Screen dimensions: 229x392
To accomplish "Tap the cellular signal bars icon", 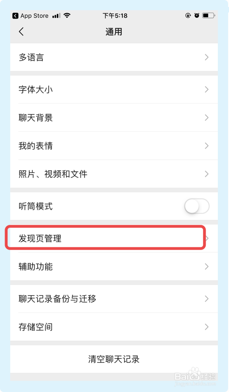I will click(x=56, y=16).
